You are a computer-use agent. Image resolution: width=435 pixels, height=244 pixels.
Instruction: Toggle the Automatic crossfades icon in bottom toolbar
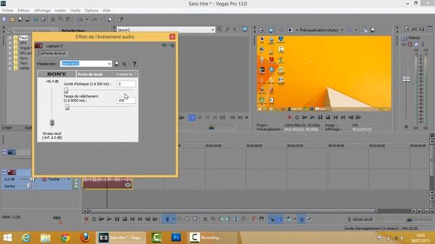pyautogui.click(x=279, y=219)
